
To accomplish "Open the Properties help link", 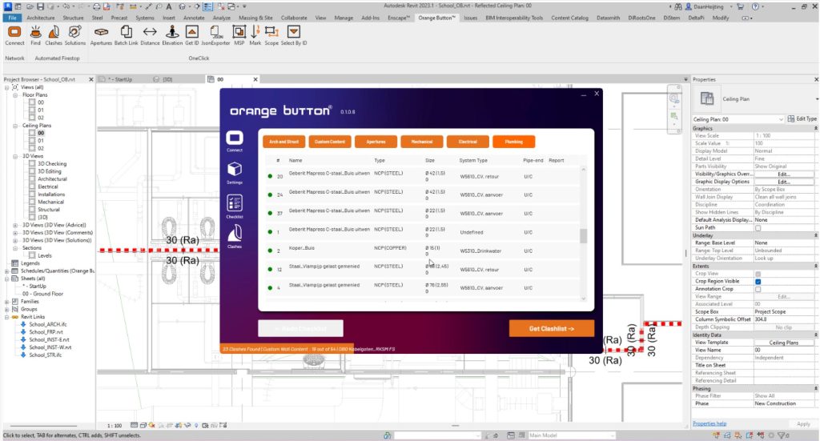I will [709, 423].
